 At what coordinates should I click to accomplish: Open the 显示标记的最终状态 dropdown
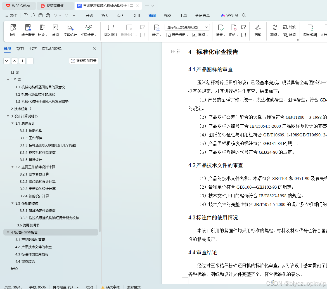click(x=187, y=27)
